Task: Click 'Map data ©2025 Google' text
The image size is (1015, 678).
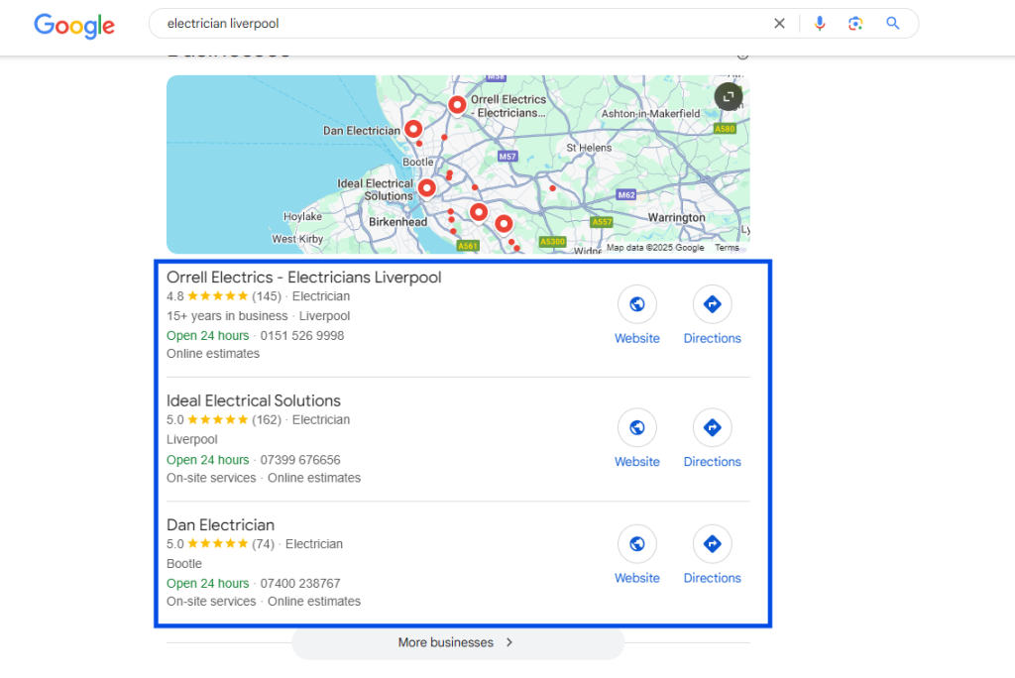Action: (655, 248)
